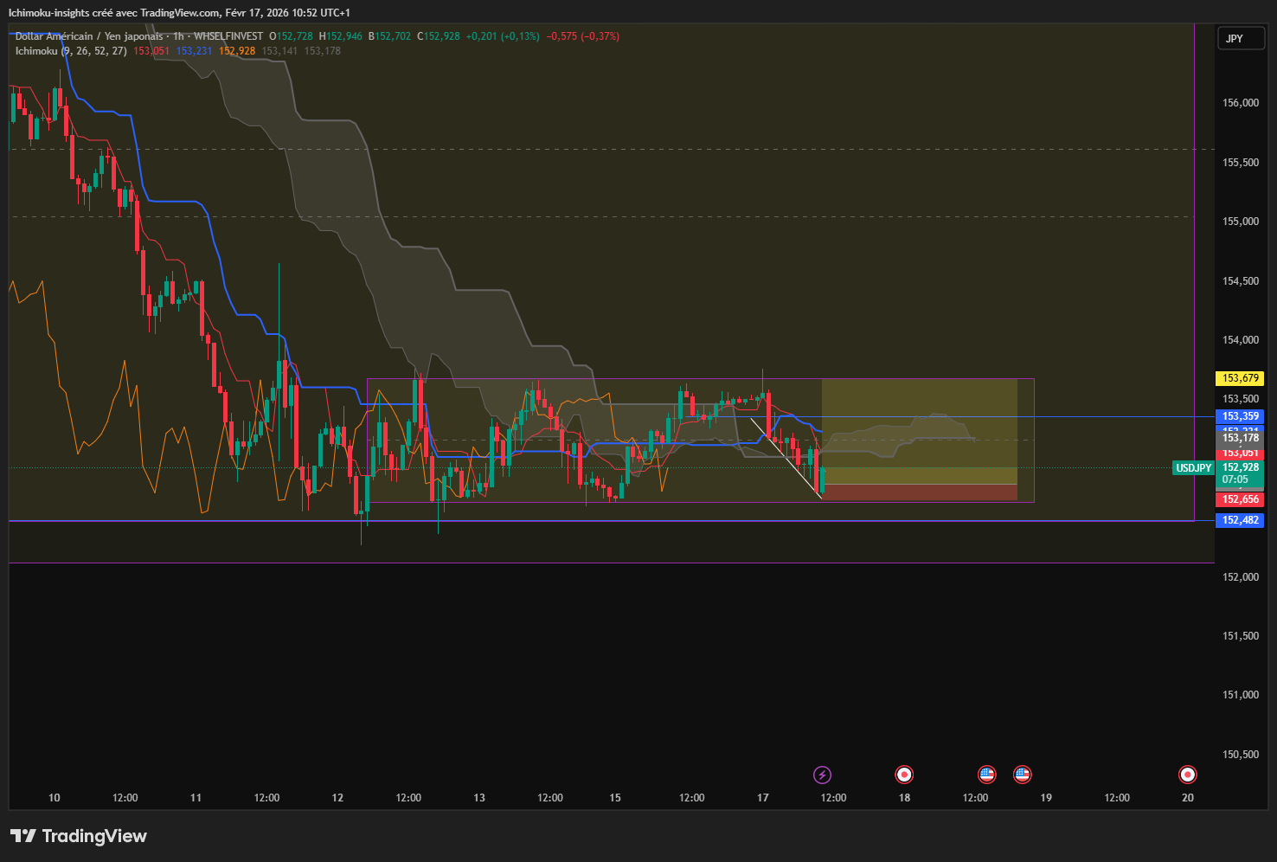Screen dimensions: 1277x862
Task: Open the Japan economic event marker near 18
Action: pos(904,775)
